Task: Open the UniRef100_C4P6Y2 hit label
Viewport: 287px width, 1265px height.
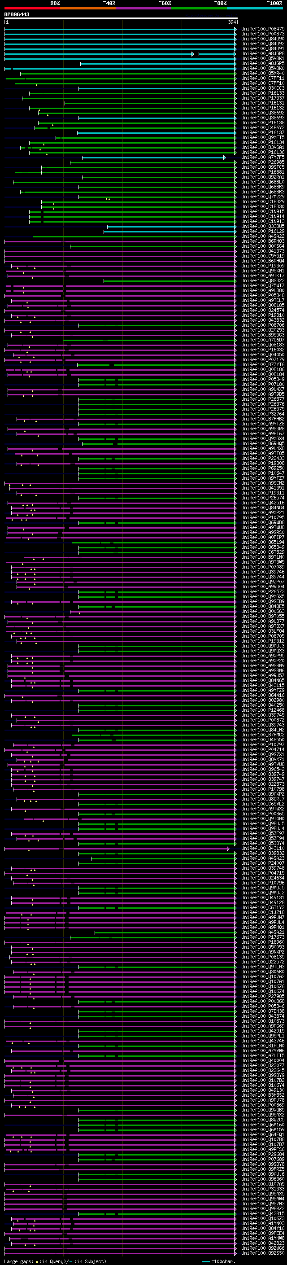Action: (262, 128)
